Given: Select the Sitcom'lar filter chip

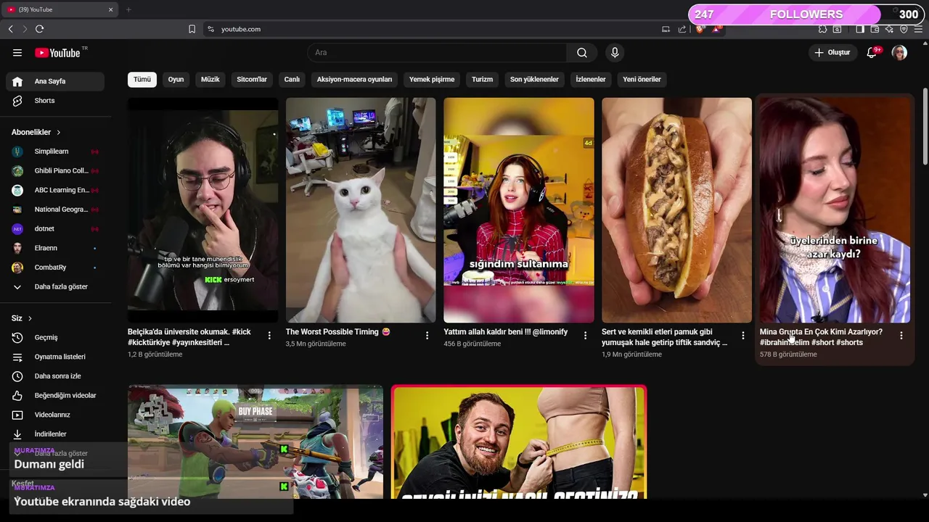Looking at the screenshot, I should click(252, 79).
